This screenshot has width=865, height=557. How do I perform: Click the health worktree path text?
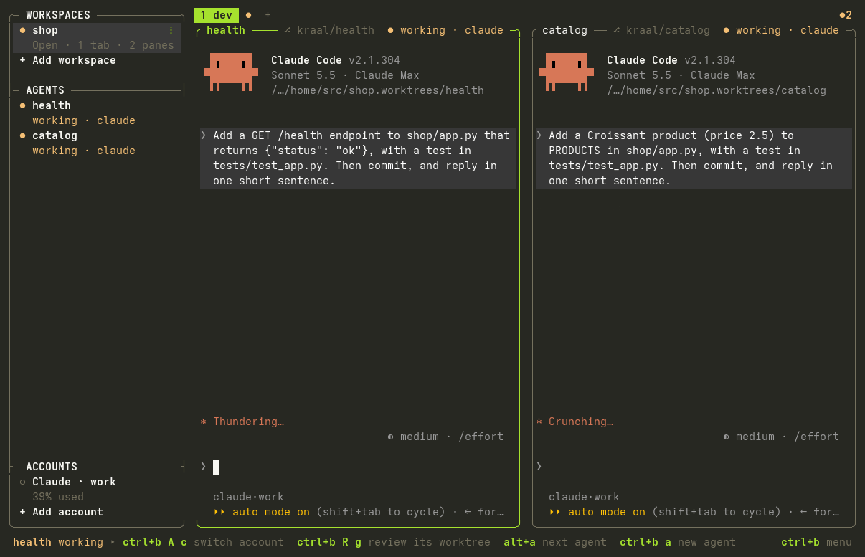[377, 90]
